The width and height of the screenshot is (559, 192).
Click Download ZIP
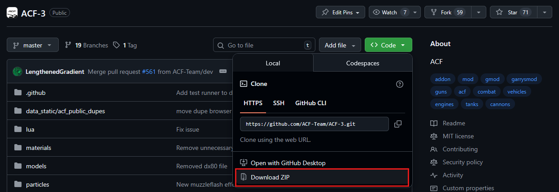(270, 177)
